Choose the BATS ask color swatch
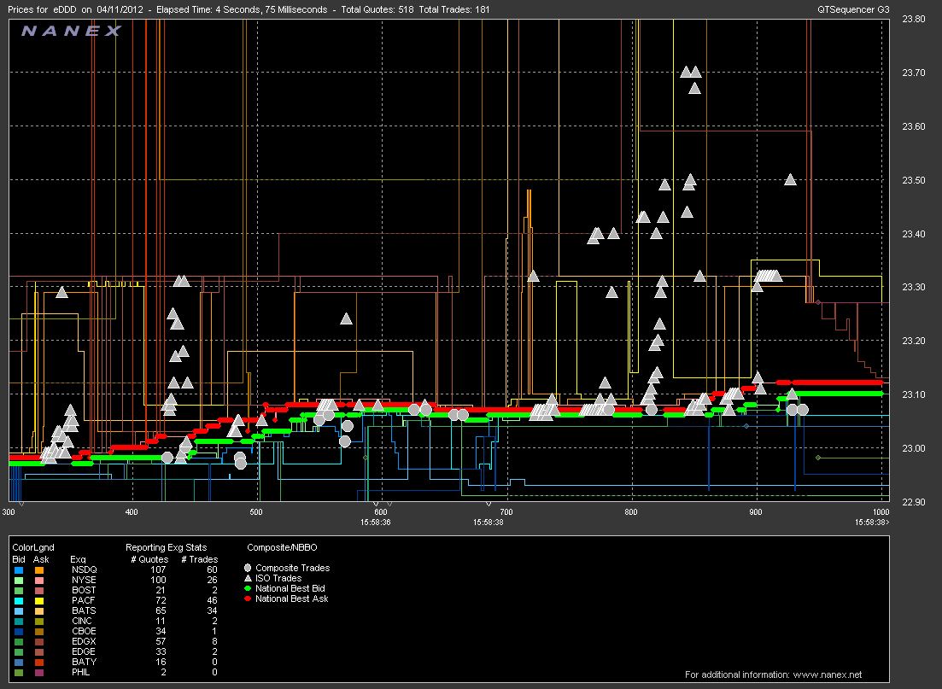 click(39, 611)
